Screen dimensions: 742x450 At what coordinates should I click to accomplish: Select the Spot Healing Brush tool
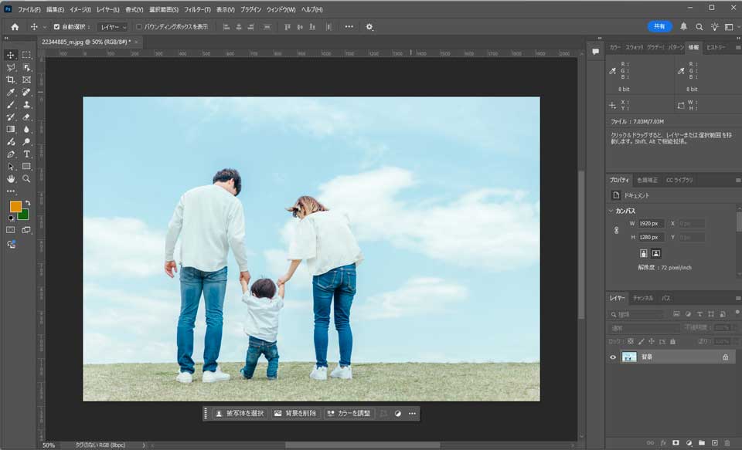click(26, 92)
